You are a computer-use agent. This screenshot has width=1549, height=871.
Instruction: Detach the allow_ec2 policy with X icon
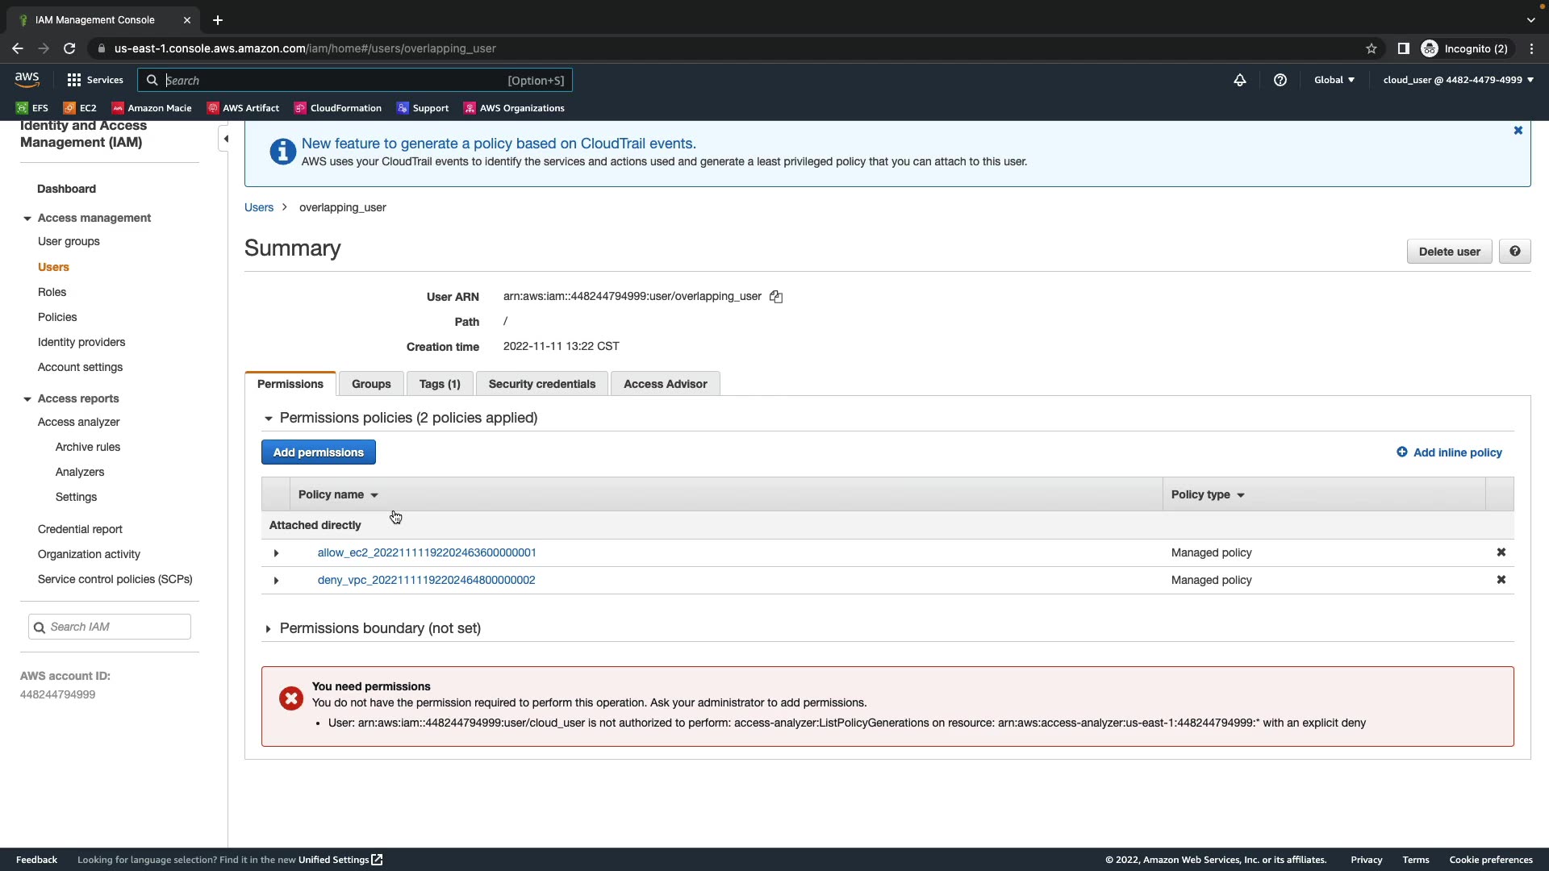(1501, 552)
